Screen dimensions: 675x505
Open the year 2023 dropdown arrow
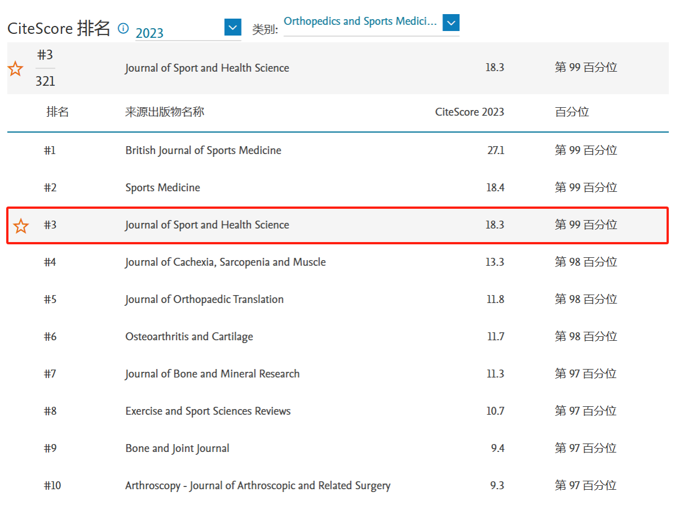point(233,27)
